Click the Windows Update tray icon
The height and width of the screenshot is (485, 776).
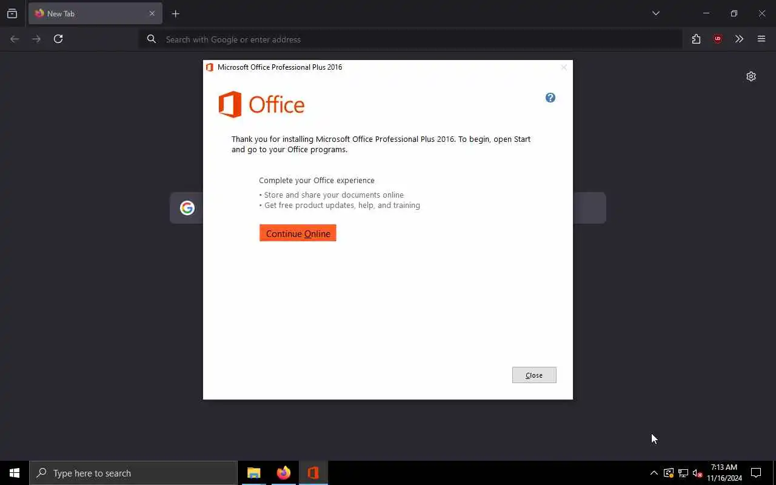[669, 473]
